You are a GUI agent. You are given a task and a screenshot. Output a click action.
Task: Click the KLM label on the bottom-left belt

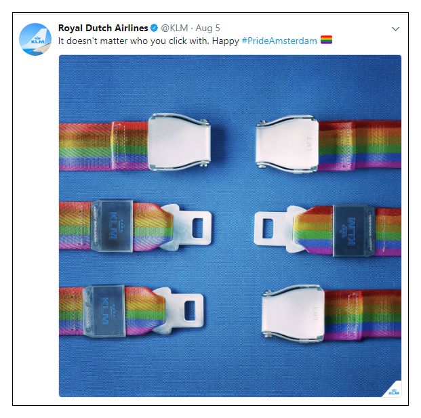[x=104, y=311]
